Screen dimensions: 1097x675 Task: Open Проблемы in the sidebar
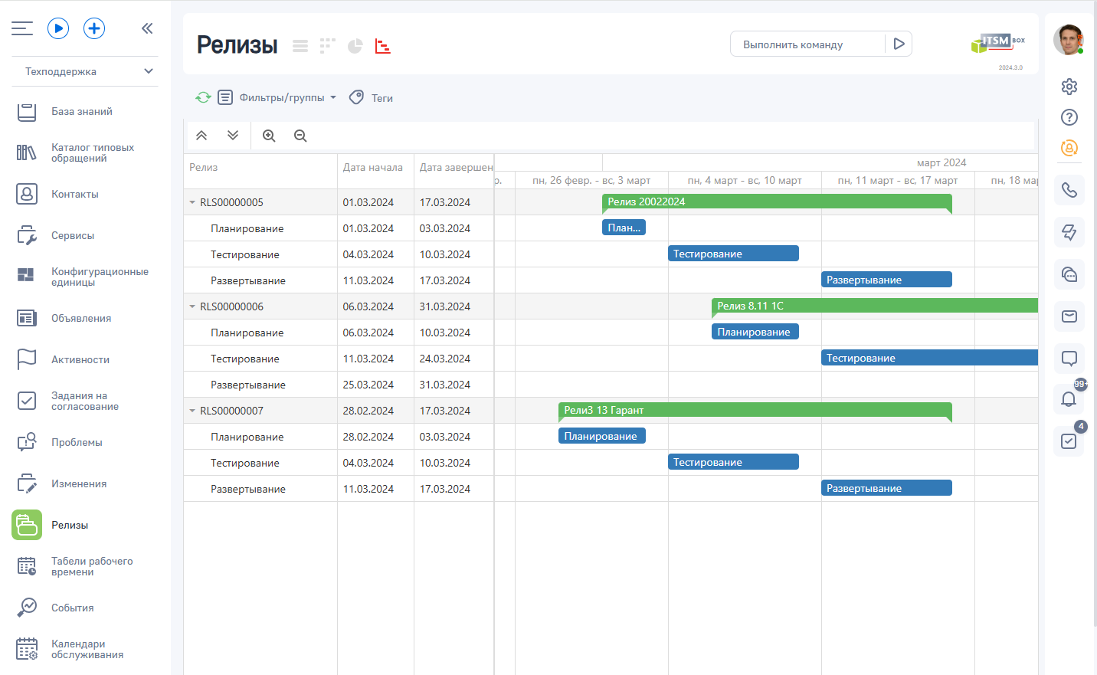click(x=77, y=442)
